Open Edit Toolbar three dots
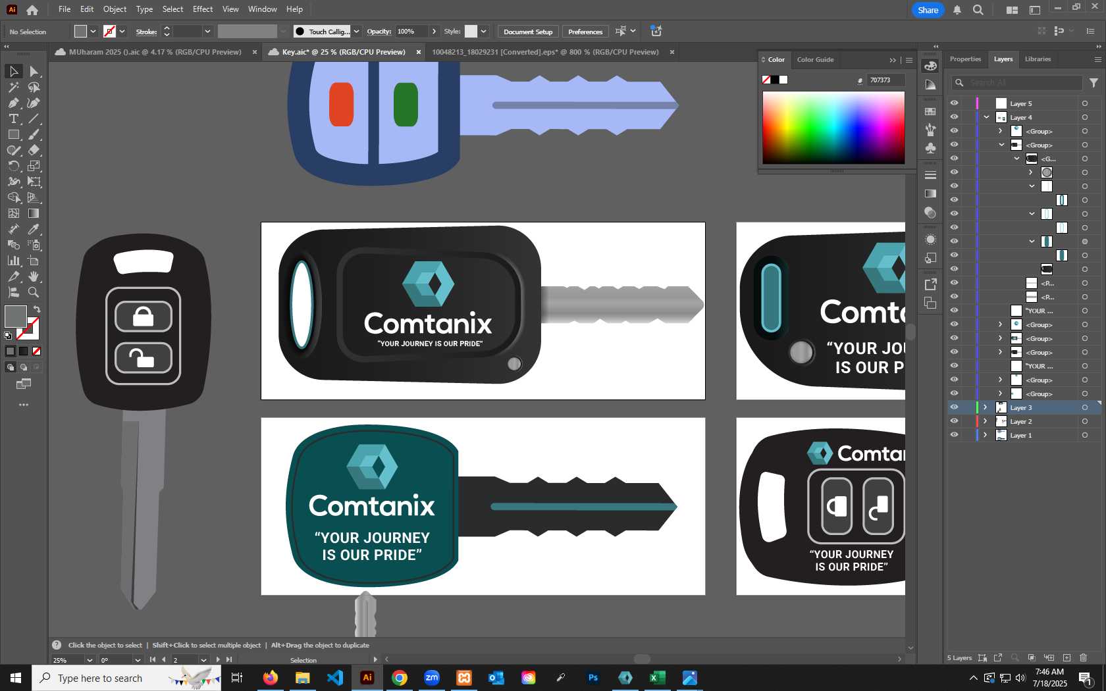Viewport: 1106px width, 691px height. pos(24,405)
